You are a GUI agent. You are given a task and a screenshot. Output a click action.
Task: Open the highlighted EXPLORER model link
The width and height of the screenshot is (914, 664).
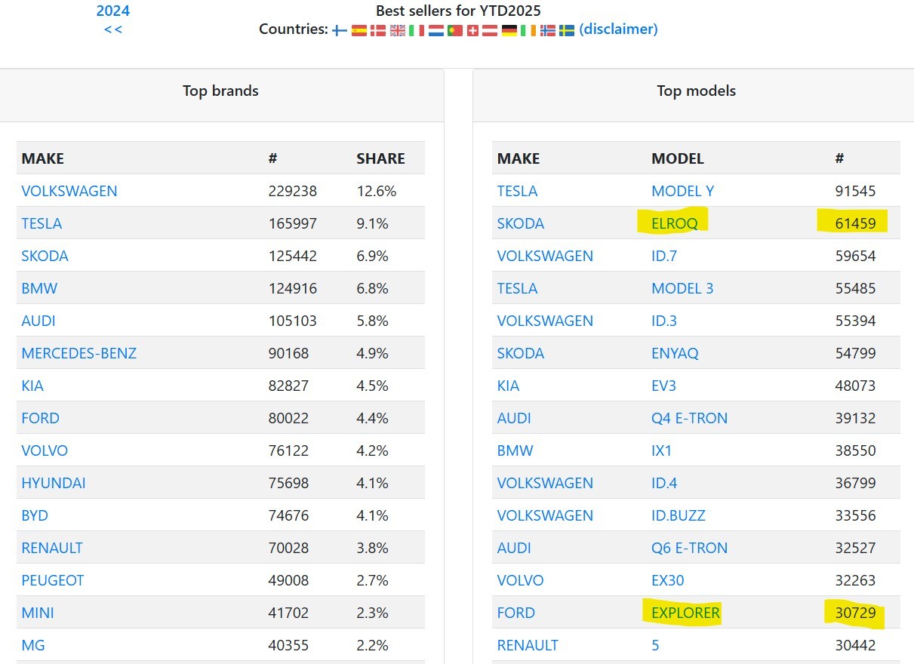pos(686,613)
